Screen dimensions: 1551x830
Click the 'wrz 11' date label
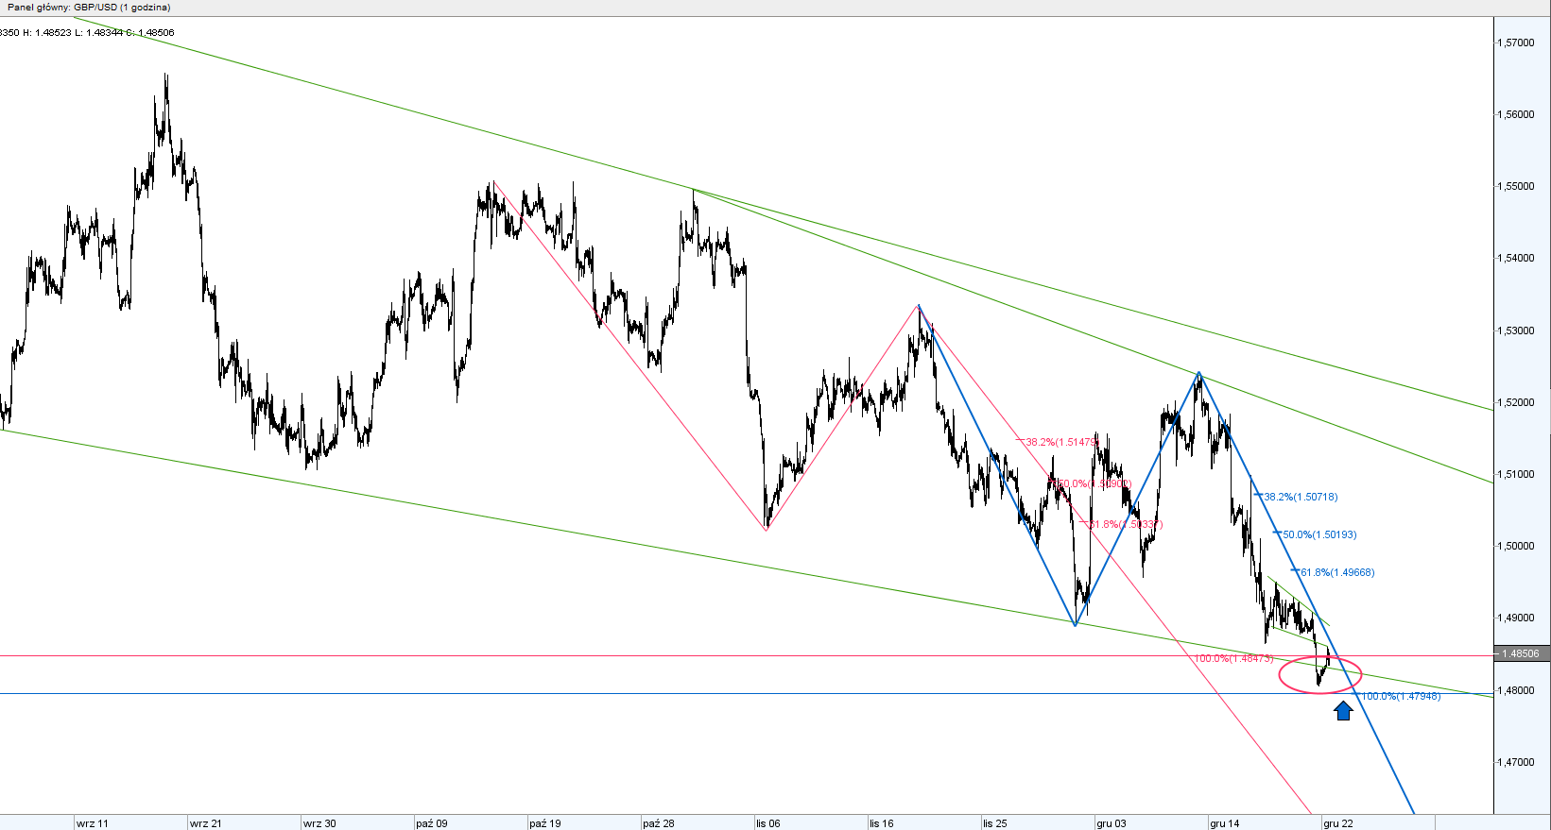(93, 823)
